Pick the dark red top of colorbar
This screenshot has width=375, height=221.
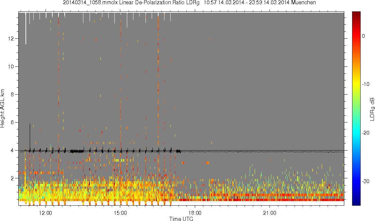[x=356, y=14]
